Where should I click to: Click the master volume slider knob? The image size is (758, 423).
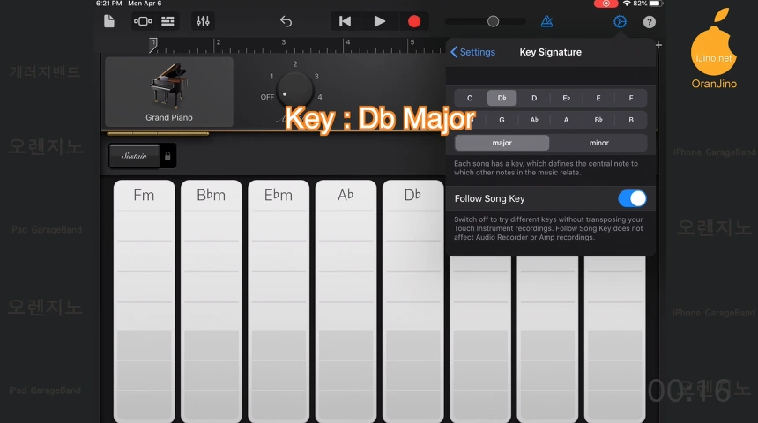pyautogui.click(x=493, y=21)
